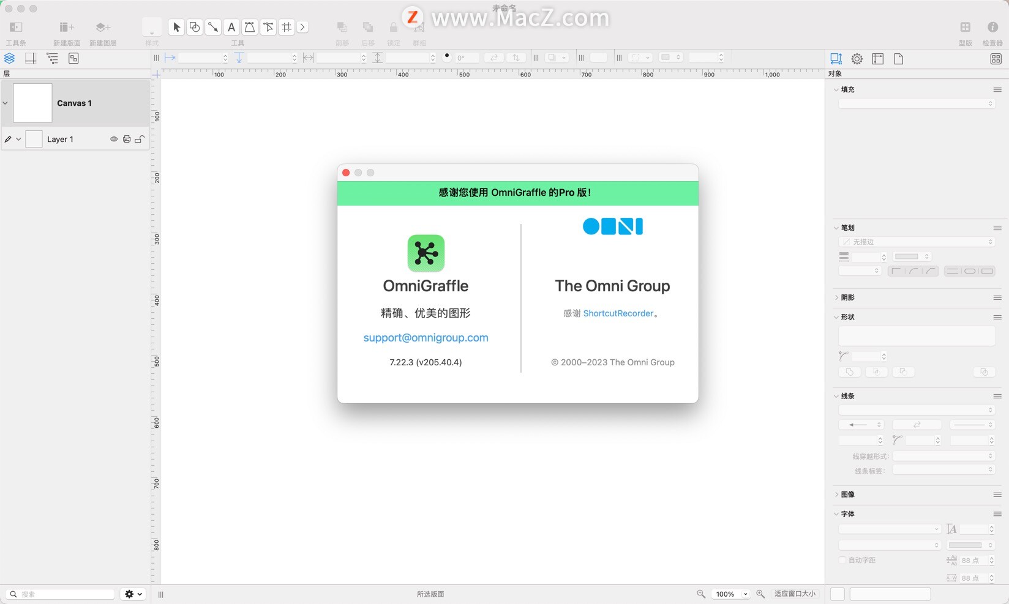This screenshot has height=604, width=1009.
Task: Open stencil browser grid icon
Action: click(996, 59)
